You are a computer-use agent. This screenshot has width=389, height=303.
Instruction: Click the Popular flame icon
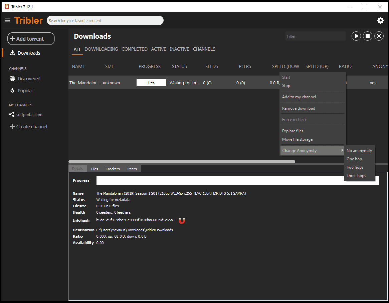click(12, 90)
